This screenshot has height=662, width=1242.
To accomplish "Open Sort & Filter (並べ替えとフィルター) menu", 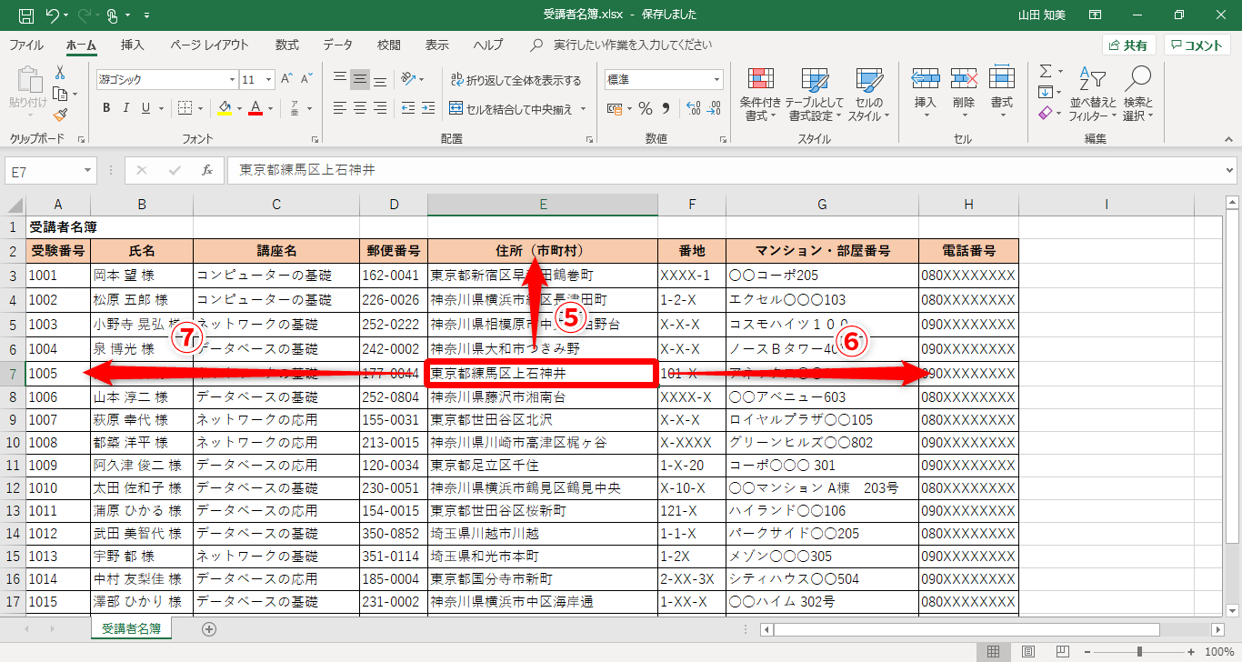I will [1093, 95].
